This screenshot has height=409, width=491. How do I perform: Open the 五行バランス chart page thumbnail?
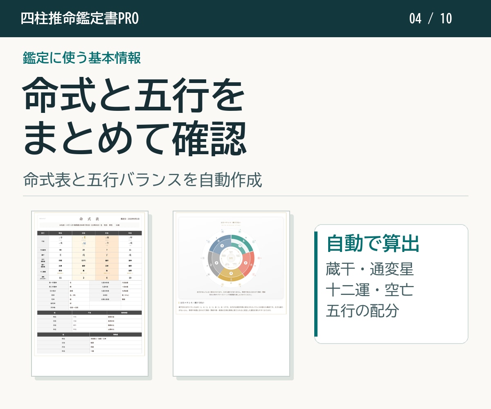(x=231, y=294)
